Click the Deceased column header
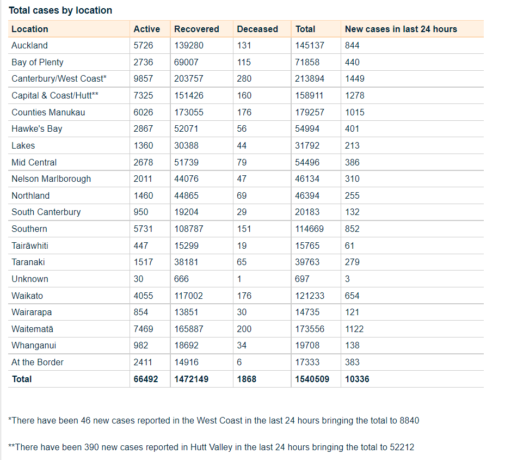 pos(257,29)
